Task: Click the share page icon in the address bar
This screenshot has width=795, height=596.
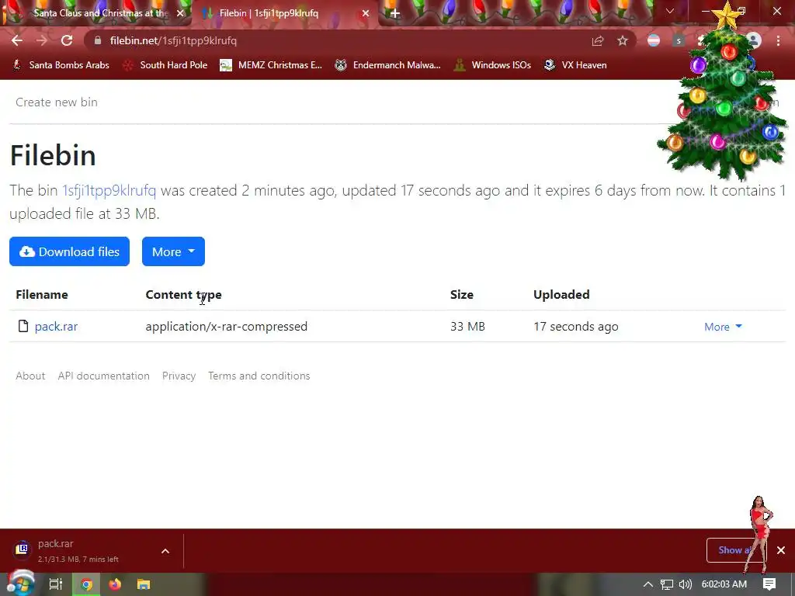Action: click(x=598, y=40)
